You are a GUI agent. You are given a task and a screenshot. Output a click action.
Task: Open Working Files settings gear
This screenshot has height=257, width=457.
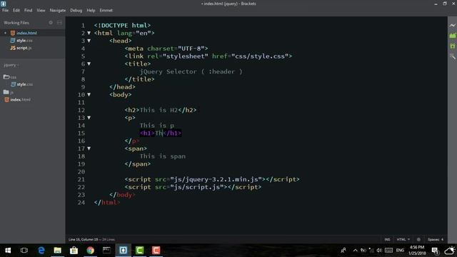pos(51,22)
